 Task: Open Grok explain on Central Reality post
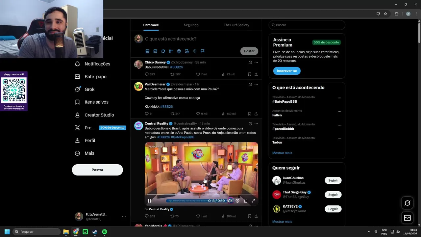click(x=250, y=123)
